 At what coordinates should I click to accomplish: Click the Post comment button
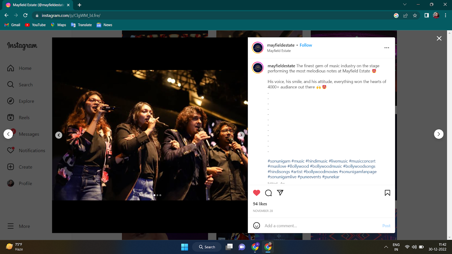coord(386,226)
